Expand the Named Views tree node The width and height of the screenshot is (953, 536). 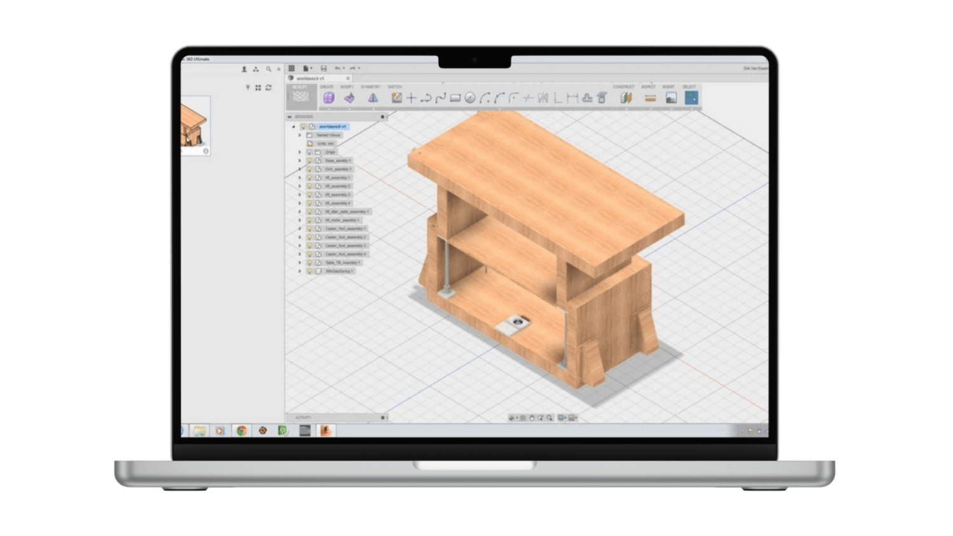coord(300,135)
